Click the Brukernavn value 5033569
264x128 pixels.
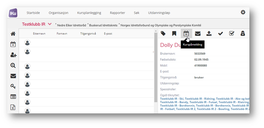tap(200, 54)
